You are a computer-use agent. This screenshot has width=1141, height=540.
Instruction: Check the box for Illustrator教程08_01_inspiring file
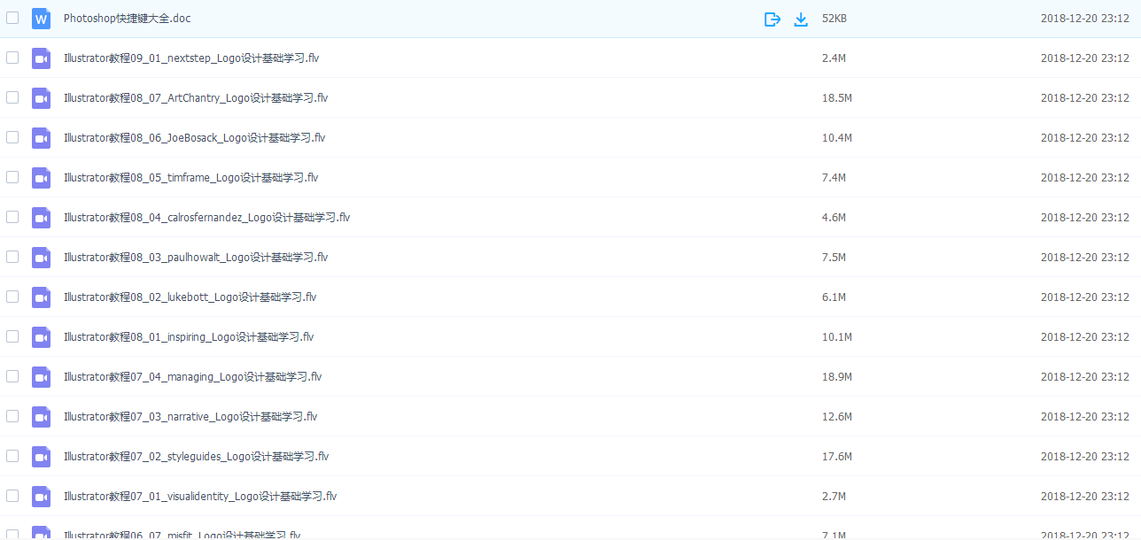(x=12, y=336)
